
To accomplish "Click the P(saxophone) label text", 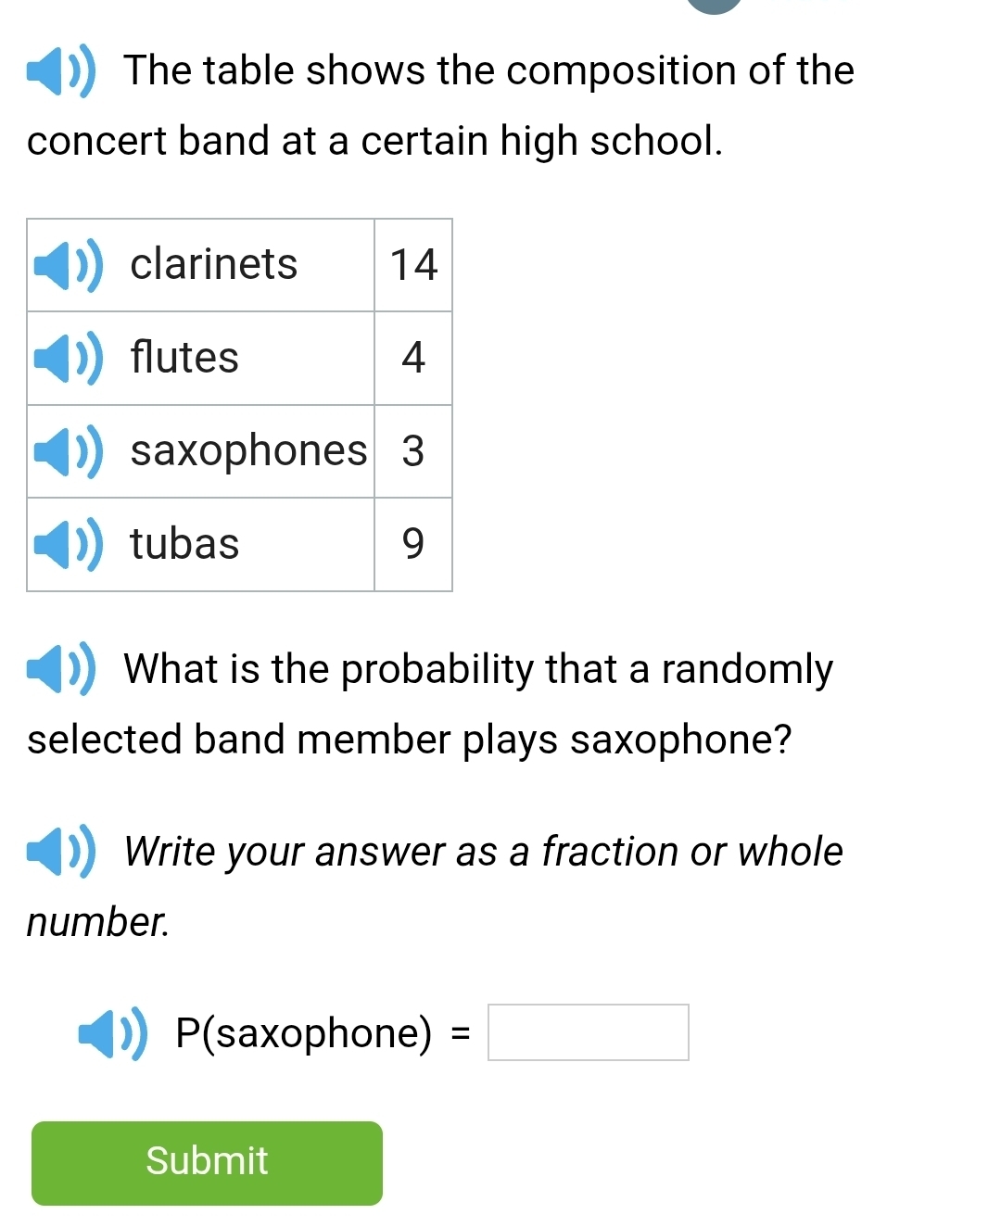I will pos(304,1033).
